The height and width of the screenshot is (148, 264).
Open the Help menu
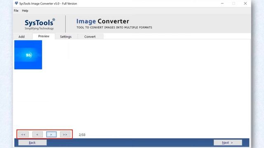tap(25, 11)
